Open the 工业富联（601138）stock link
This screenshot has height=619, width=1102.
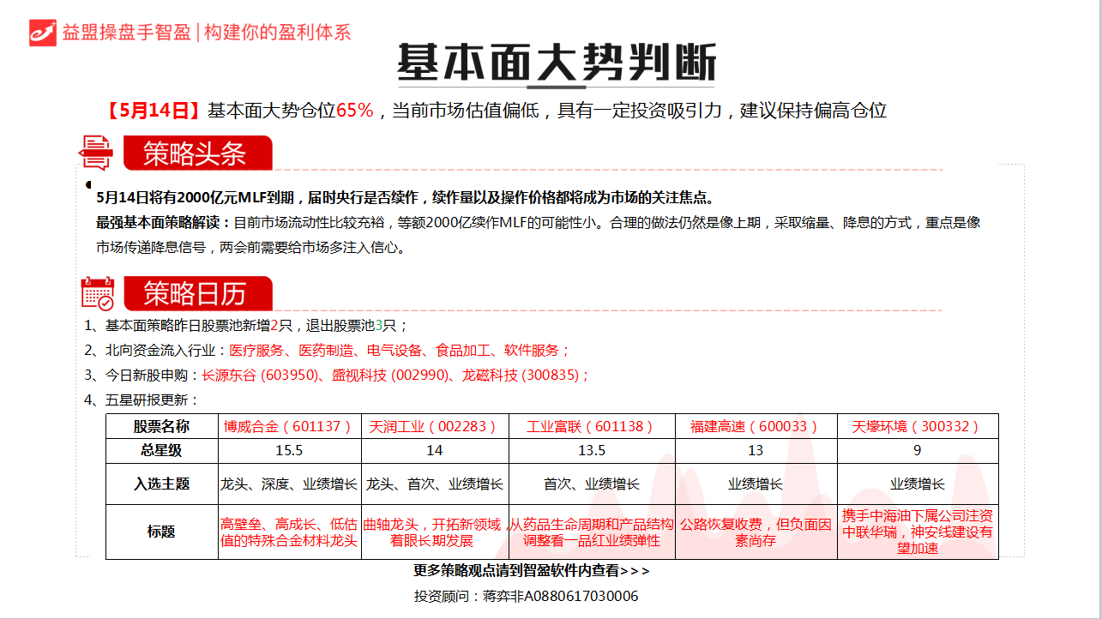coord(590,426)
